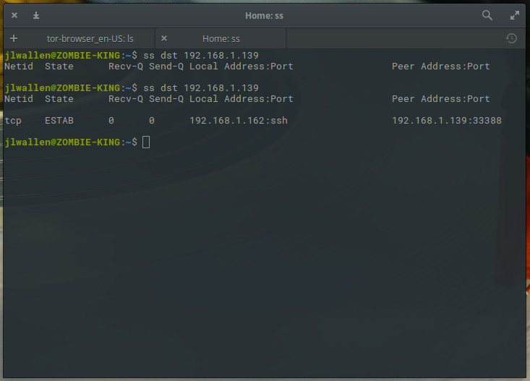Click the Home: ss window title text
The height and width of the screenshot is (381, 530).
264,15
